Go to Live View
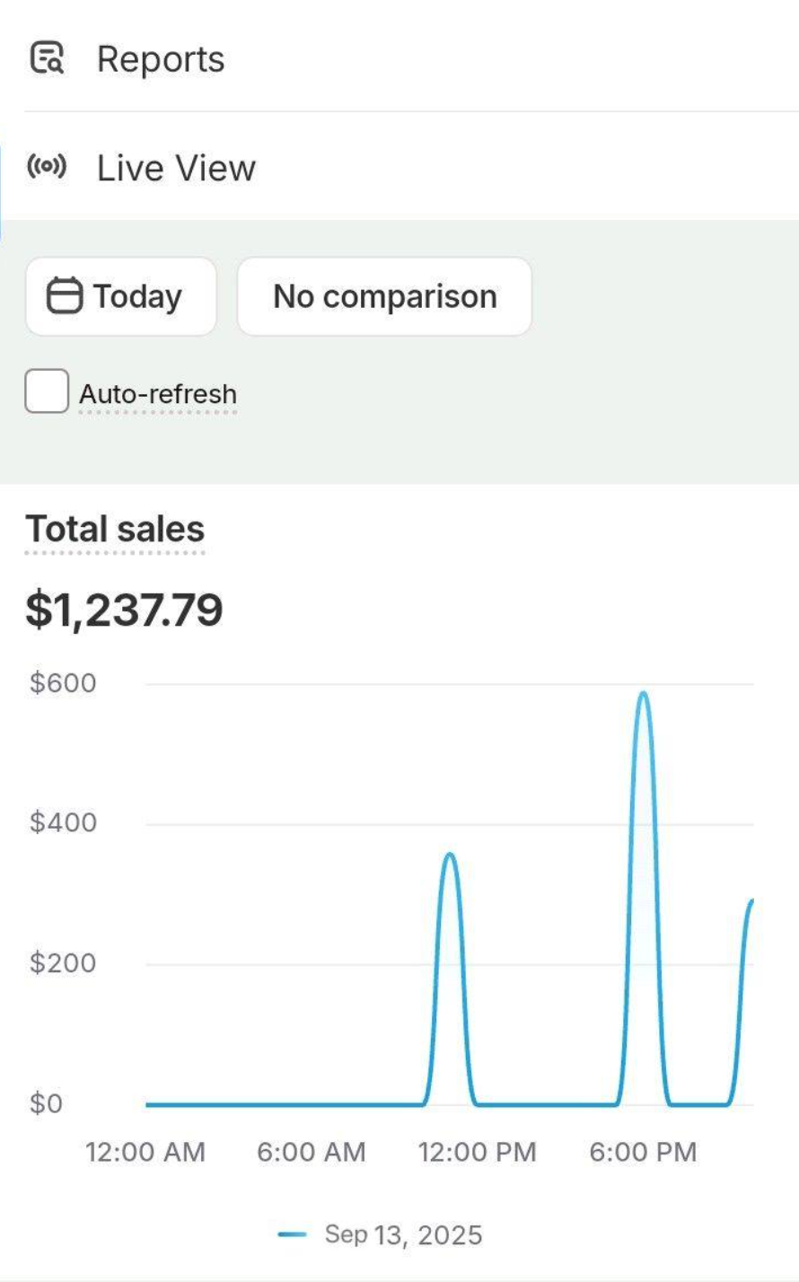 tap(176, 168)
